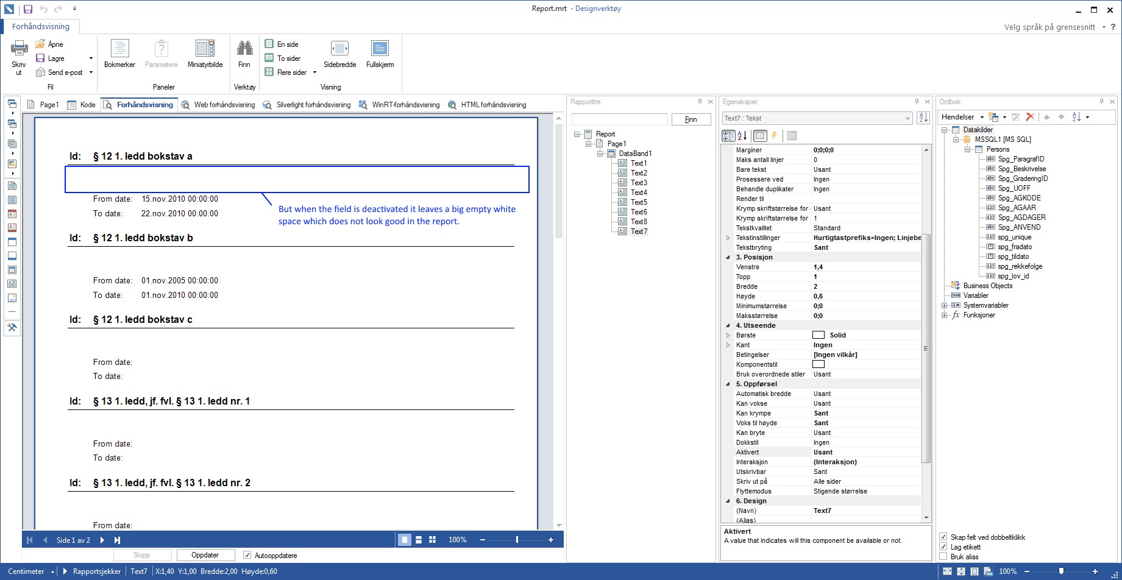The height and width of the screenshot is (580, 1122).
Task: Click the sort A-Z icon in Ordbok toolbar
Action: click(x=1076, y=117)
